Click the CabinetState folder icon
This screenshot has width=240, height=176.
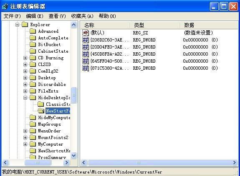[33, 51]
